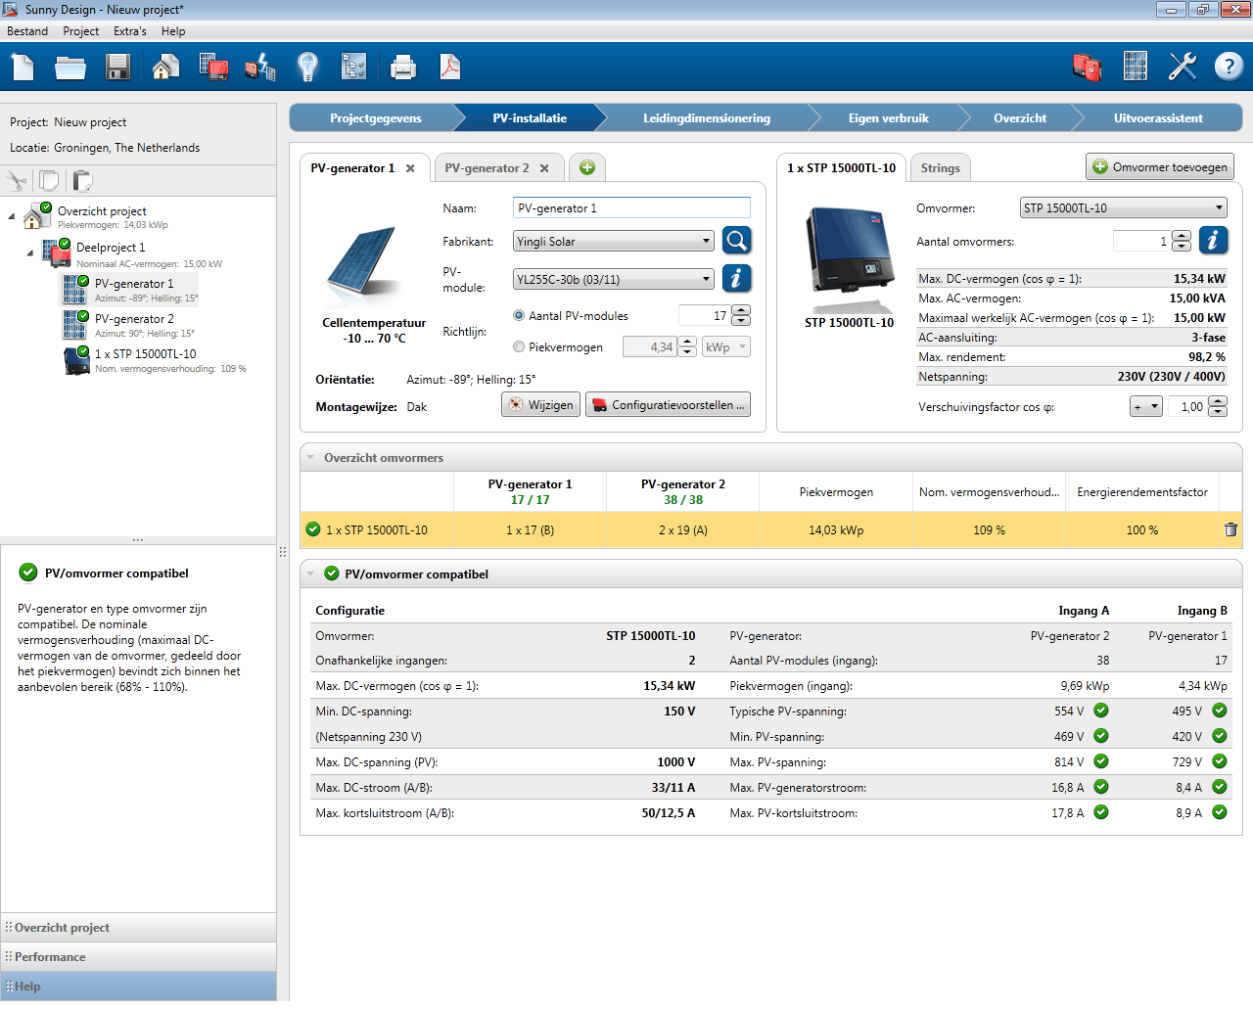Click the Omvormer toevoegen button
Viewport: 1253px width, 1010px height.
coord(1159,166)
